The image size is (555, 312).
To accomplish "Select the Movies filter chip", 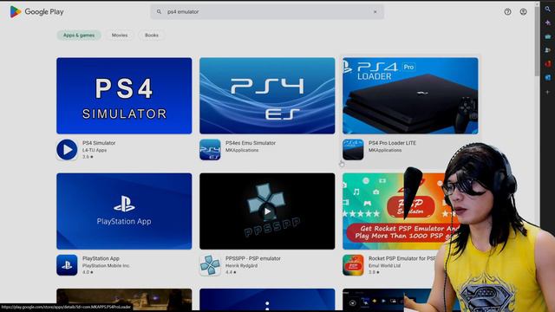I will (120, 35).
